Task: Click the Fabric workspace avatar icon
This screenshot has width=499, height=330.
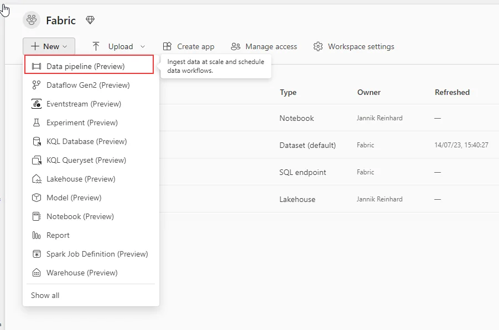Action: [32, 20]
